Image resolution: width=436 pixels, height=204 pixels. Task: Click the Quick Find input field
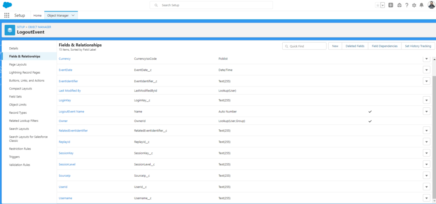[x=305, y=46]
